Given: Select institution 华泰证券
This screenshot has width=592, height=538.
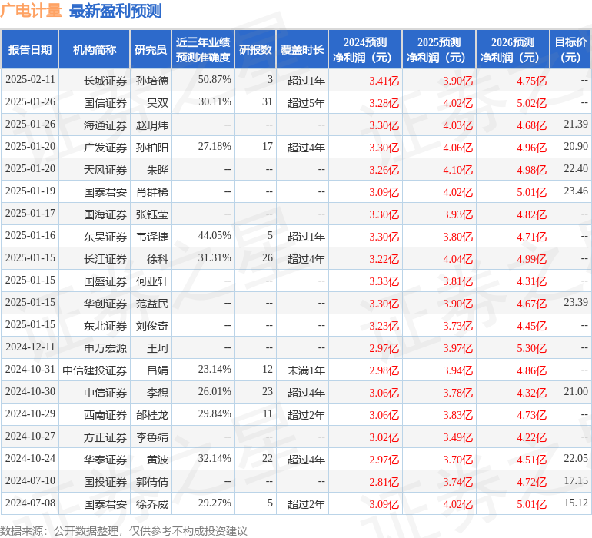Looking at the screenshot, I should coord(105,459).
